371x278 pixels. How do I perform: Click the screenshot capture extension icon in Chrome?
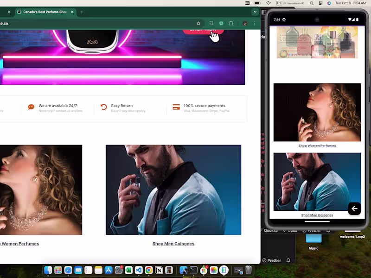click(211, 23)
